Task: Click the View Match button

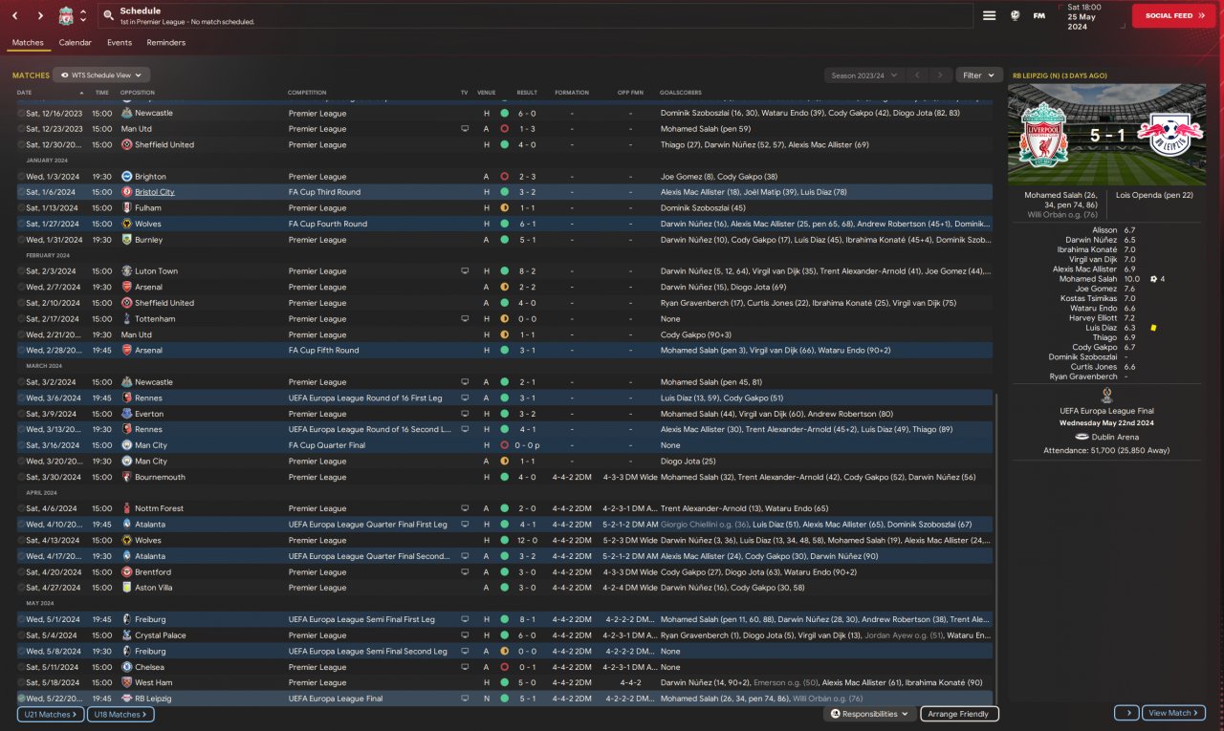Action: tap(1173, 713)
